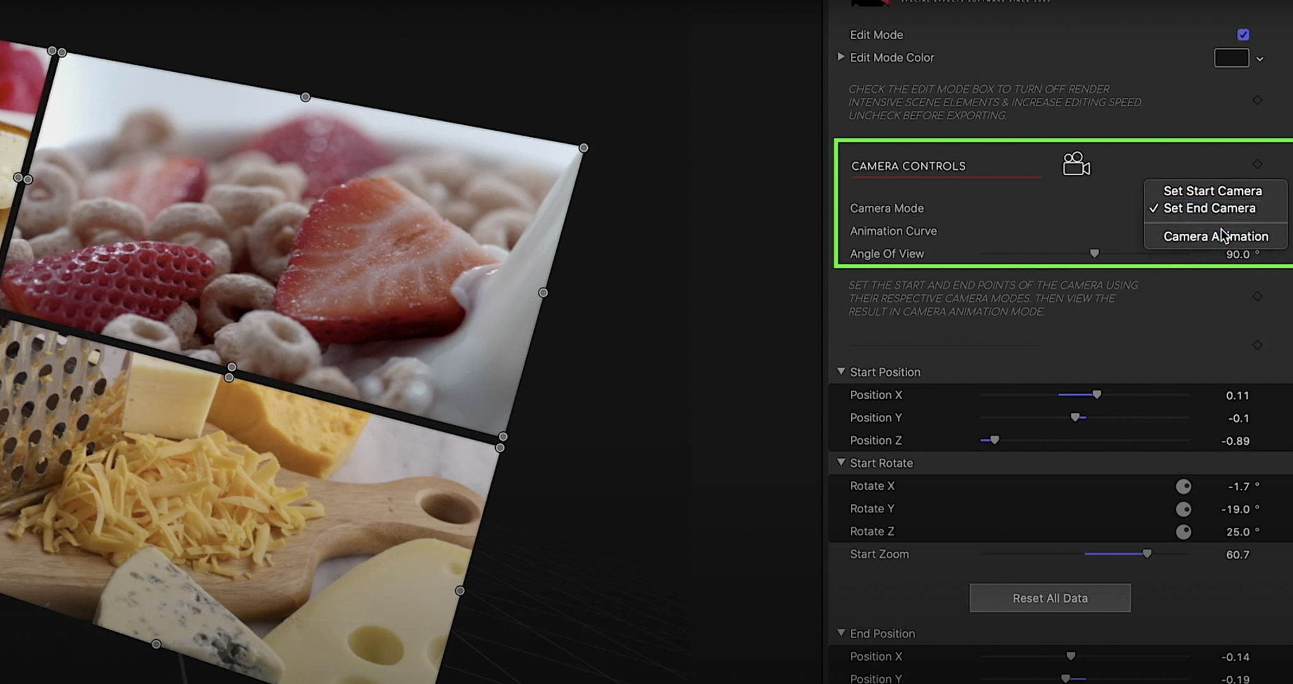
Task: Click the cheese image top-right corner handle
Action: [x=499, y=447]
